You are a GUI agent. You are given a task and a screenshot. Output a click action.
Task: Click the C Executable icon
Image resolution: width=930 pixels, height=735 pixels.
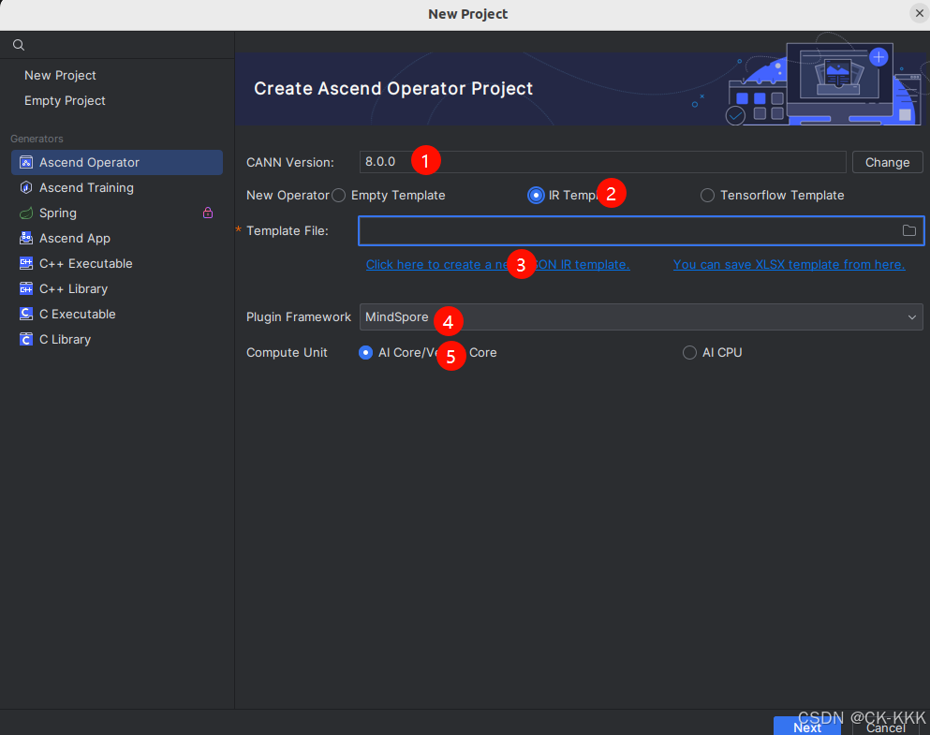click(26, 315)
